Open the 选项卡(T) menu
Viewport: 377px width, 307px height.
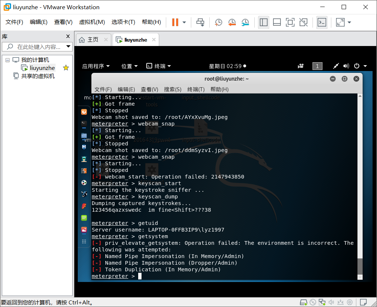(x=123, y=22)
